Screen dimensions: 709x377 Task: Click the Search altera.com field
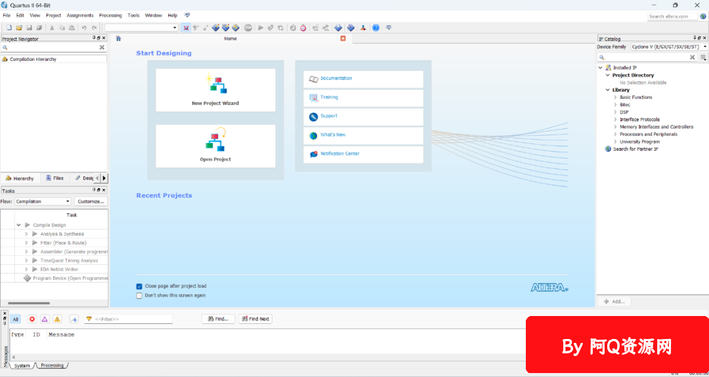pyautogui.click(x=672, y=16)
